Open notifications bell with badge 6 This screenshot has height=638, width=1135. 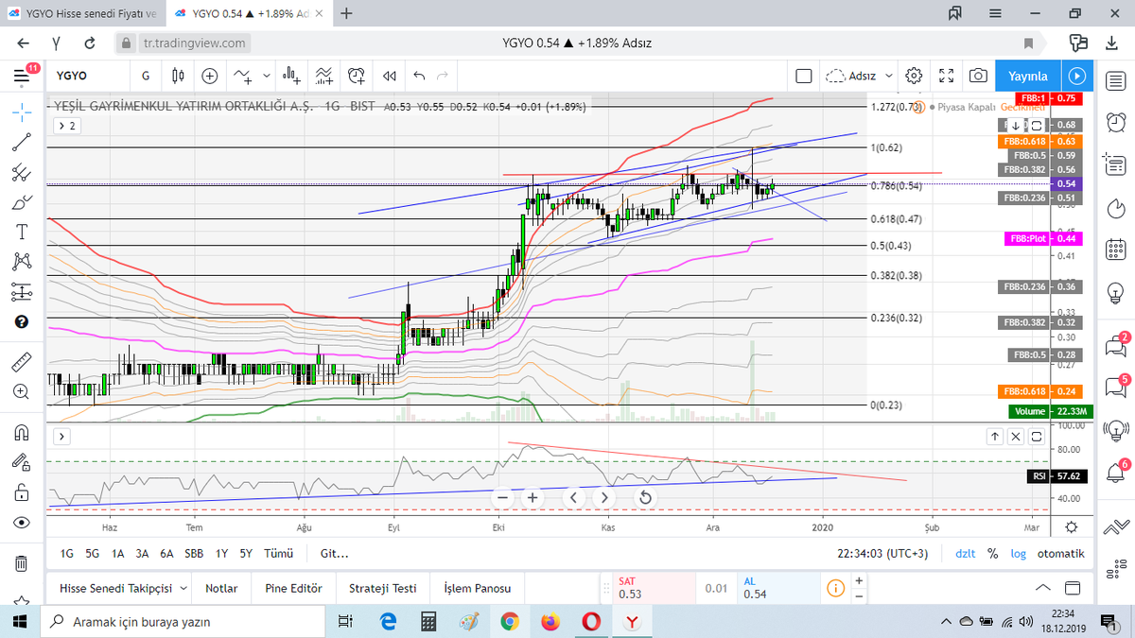(1115, 472)
